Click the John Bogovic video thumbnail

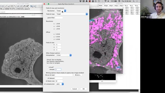point(153,9)
